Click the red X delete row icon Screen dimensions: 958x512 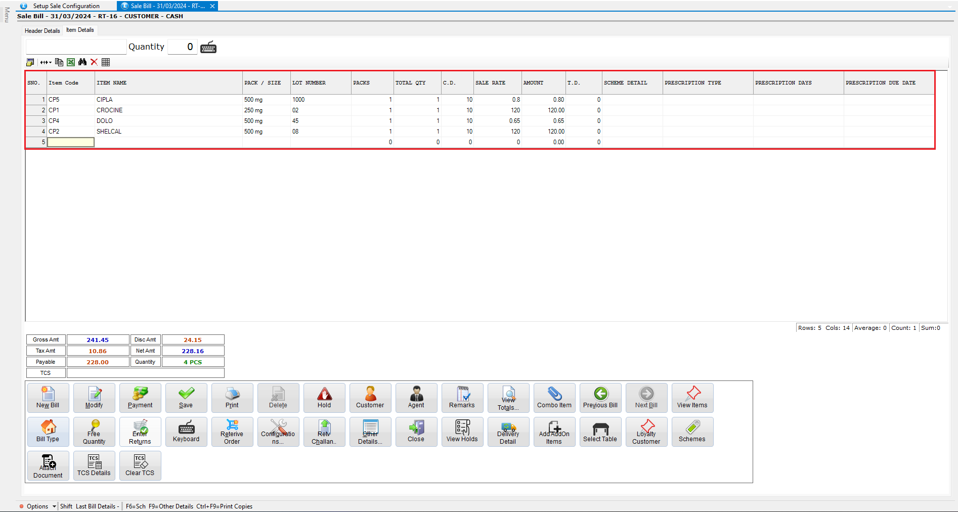click(94, 62)
